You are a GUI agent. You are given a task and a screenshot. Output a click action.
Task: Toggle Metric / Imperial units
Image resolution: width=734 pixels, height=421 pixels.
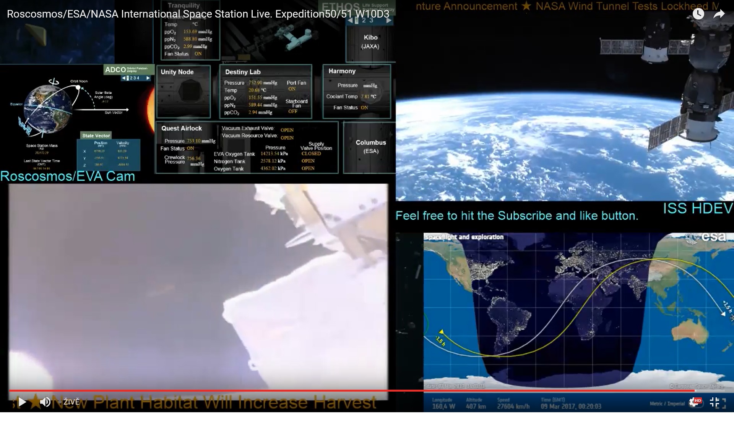tap(667, 403)
